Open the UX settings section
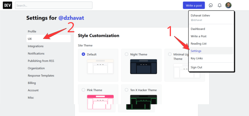 [x=48, y=39]
